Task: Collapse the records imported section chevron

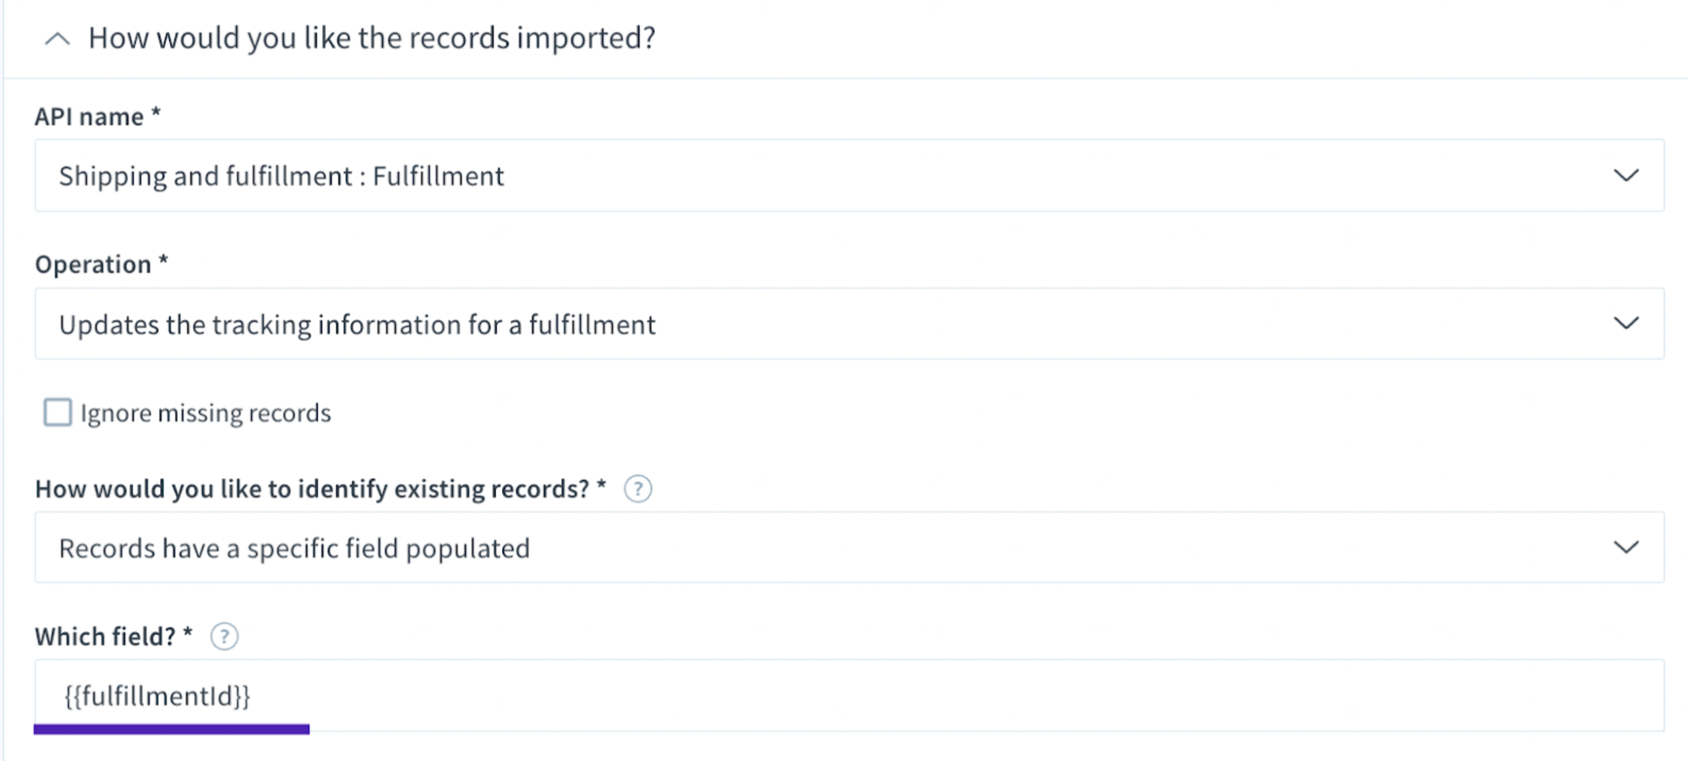Action: 57,39
